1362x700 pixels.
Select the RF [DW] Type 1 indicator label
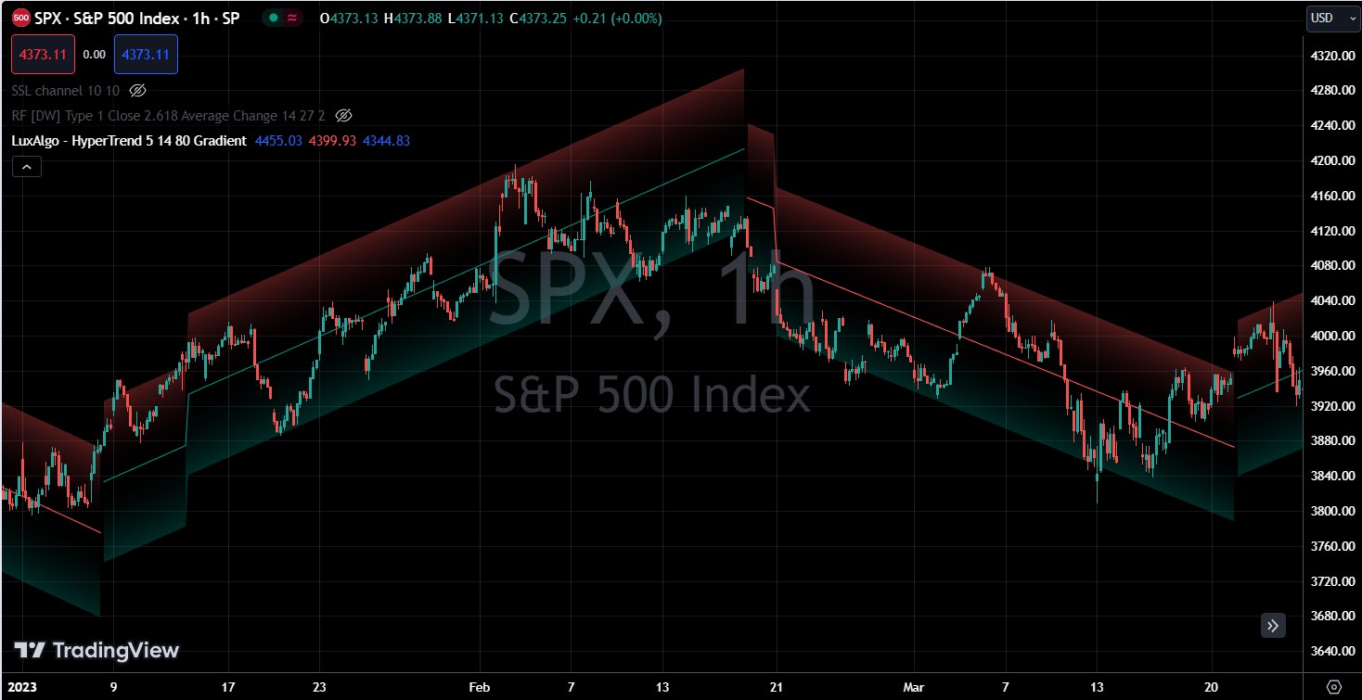(x=169, y=116)
